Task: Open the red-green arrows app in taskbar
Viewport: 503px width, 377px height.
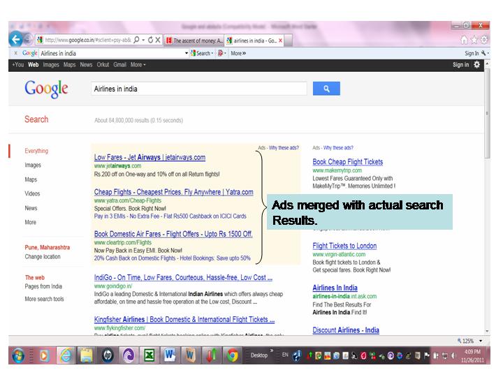Action: 212,355
